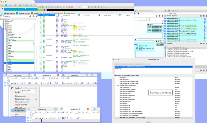Click the Lumina function legend swatch
The width and height of the screenshot is (207, 123).
[64, 13]
